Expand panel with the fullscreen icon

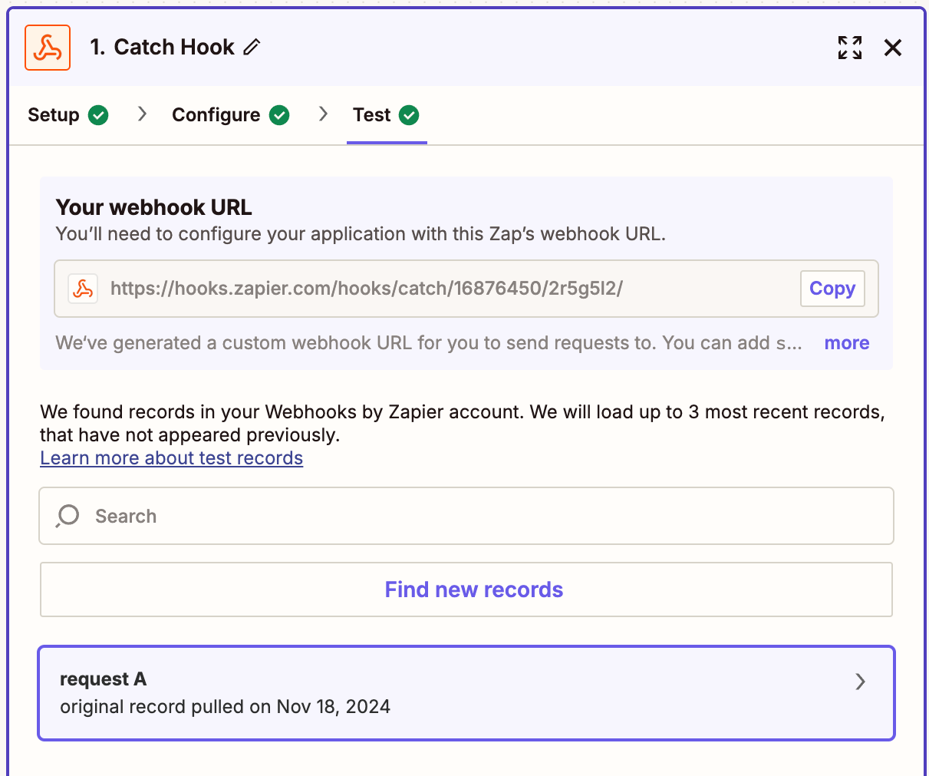tap(850, 48)
